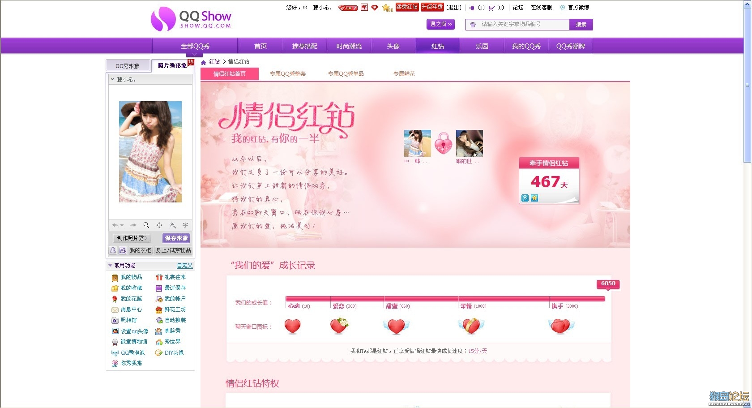This screenshot has height=408, width=752.
Task: Select 专属QQ秀整套 tab
Action: (288, 74)
